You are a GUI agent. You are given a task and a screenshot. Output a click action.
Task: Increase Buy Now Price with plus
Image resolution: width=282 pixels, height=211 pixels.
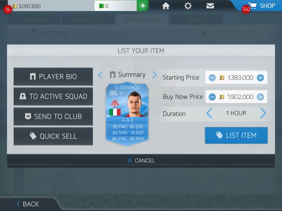260,97
